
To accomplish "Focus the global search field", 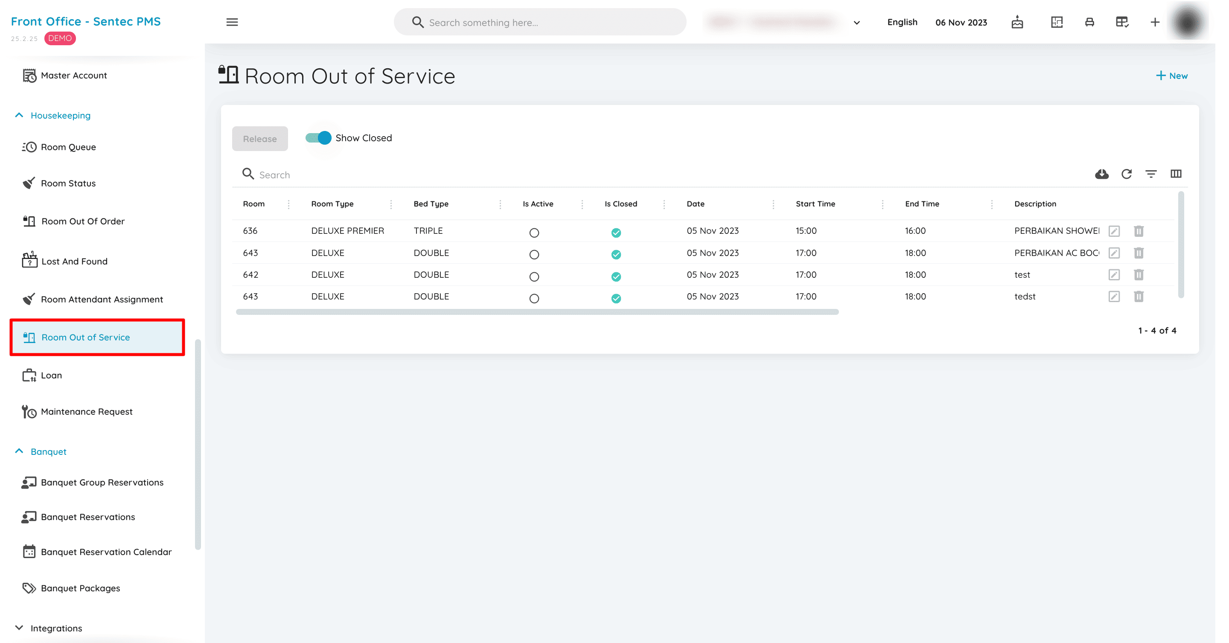I will pyautogui.click(x=539, y=22).
